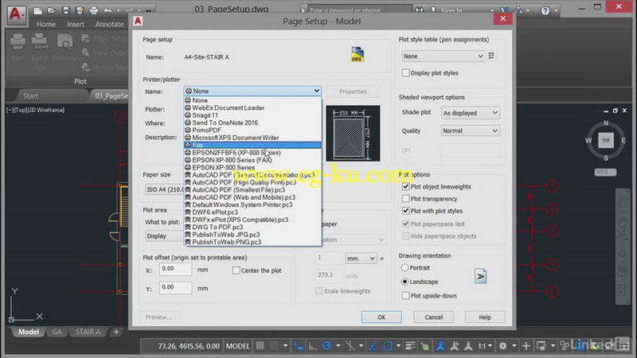
Task: Choose DWG To PDF.pc3 from the printer list
Action: (x=252, y=227)
